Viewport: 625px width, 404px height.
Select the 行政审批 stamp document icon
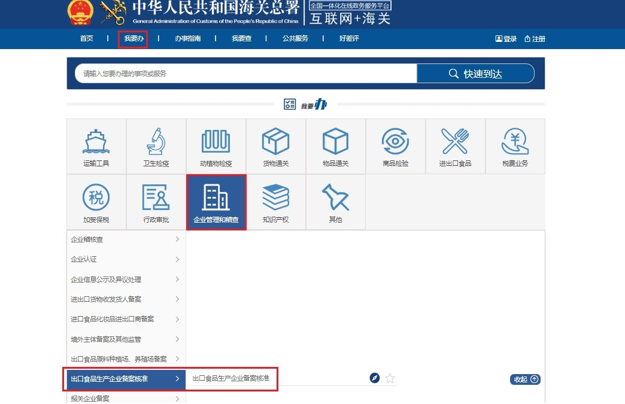coord(156,202)
